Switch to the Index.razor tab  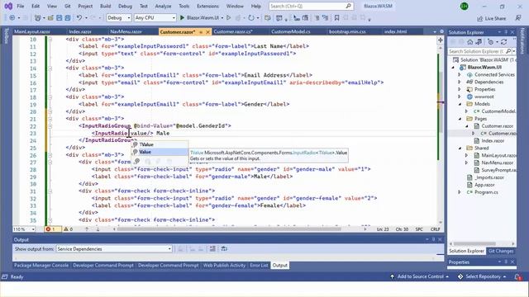pyautogui.click(x=80, y=31)
